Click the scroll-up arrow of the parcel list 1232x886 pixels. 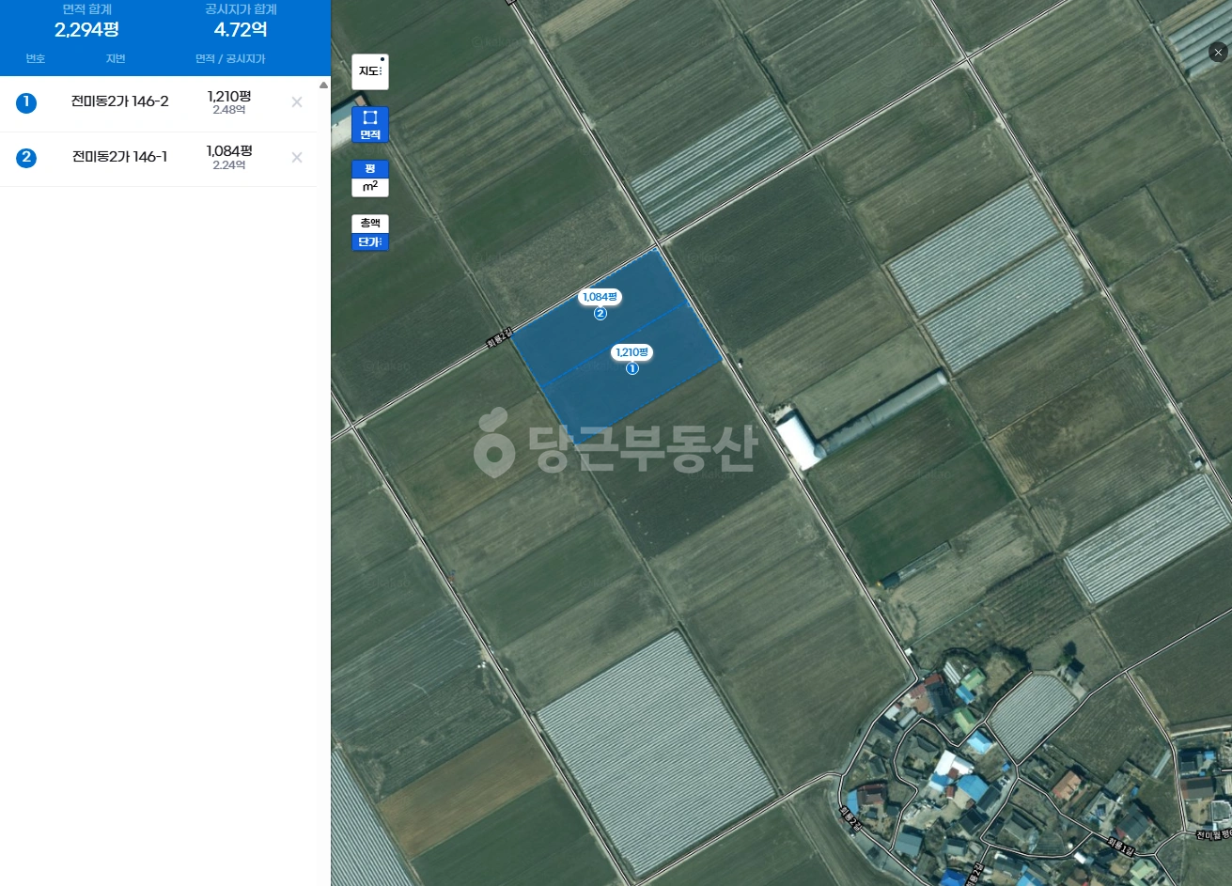(x=324, y=85)
